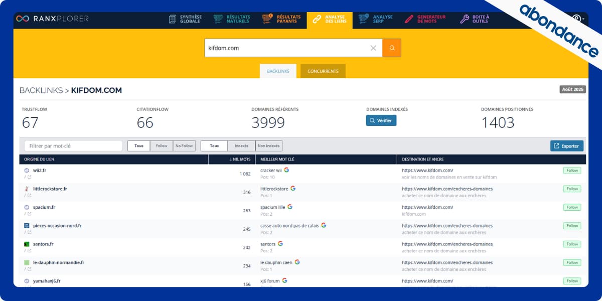Filter links by Follow
This screenshot has width=602, height=301.
(x=162, y=146)
